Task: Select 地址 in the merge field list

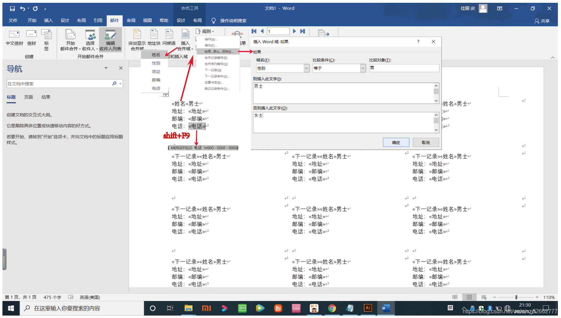Action: [x=156, y=71]
